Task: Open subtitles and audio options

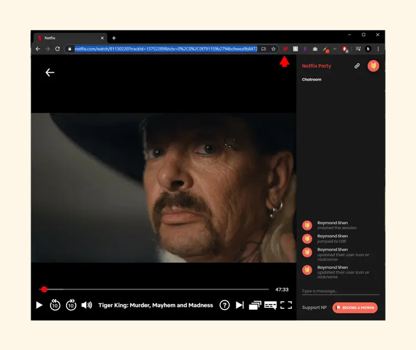Action: pos(270,305)
